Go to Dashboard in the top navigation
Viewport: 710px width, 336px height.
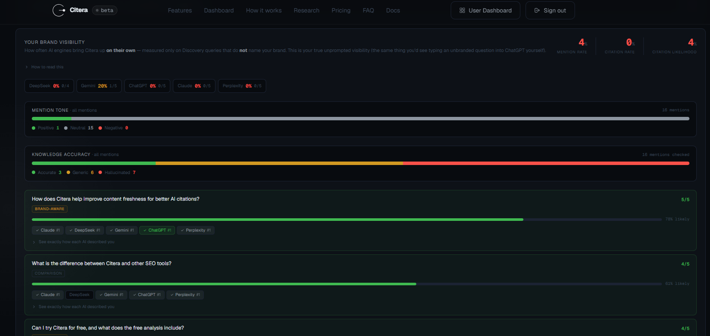[x=219, y=10]
